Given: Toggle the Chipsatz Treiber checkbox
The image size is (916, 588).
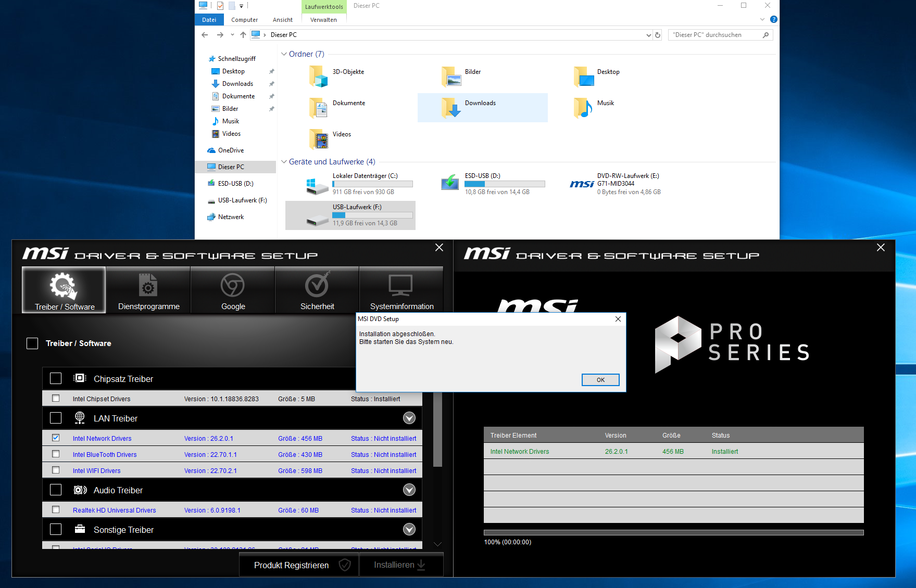Looking at the screenshot, I should pos(56,378).
